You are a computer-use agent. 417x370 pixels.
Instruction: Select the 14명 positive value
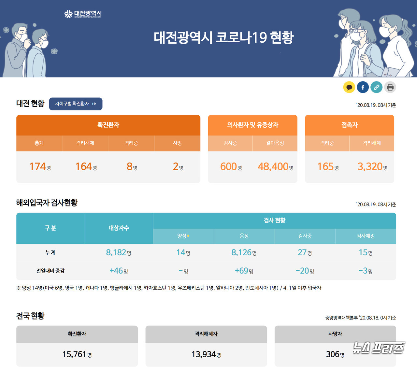click(183, 253)
